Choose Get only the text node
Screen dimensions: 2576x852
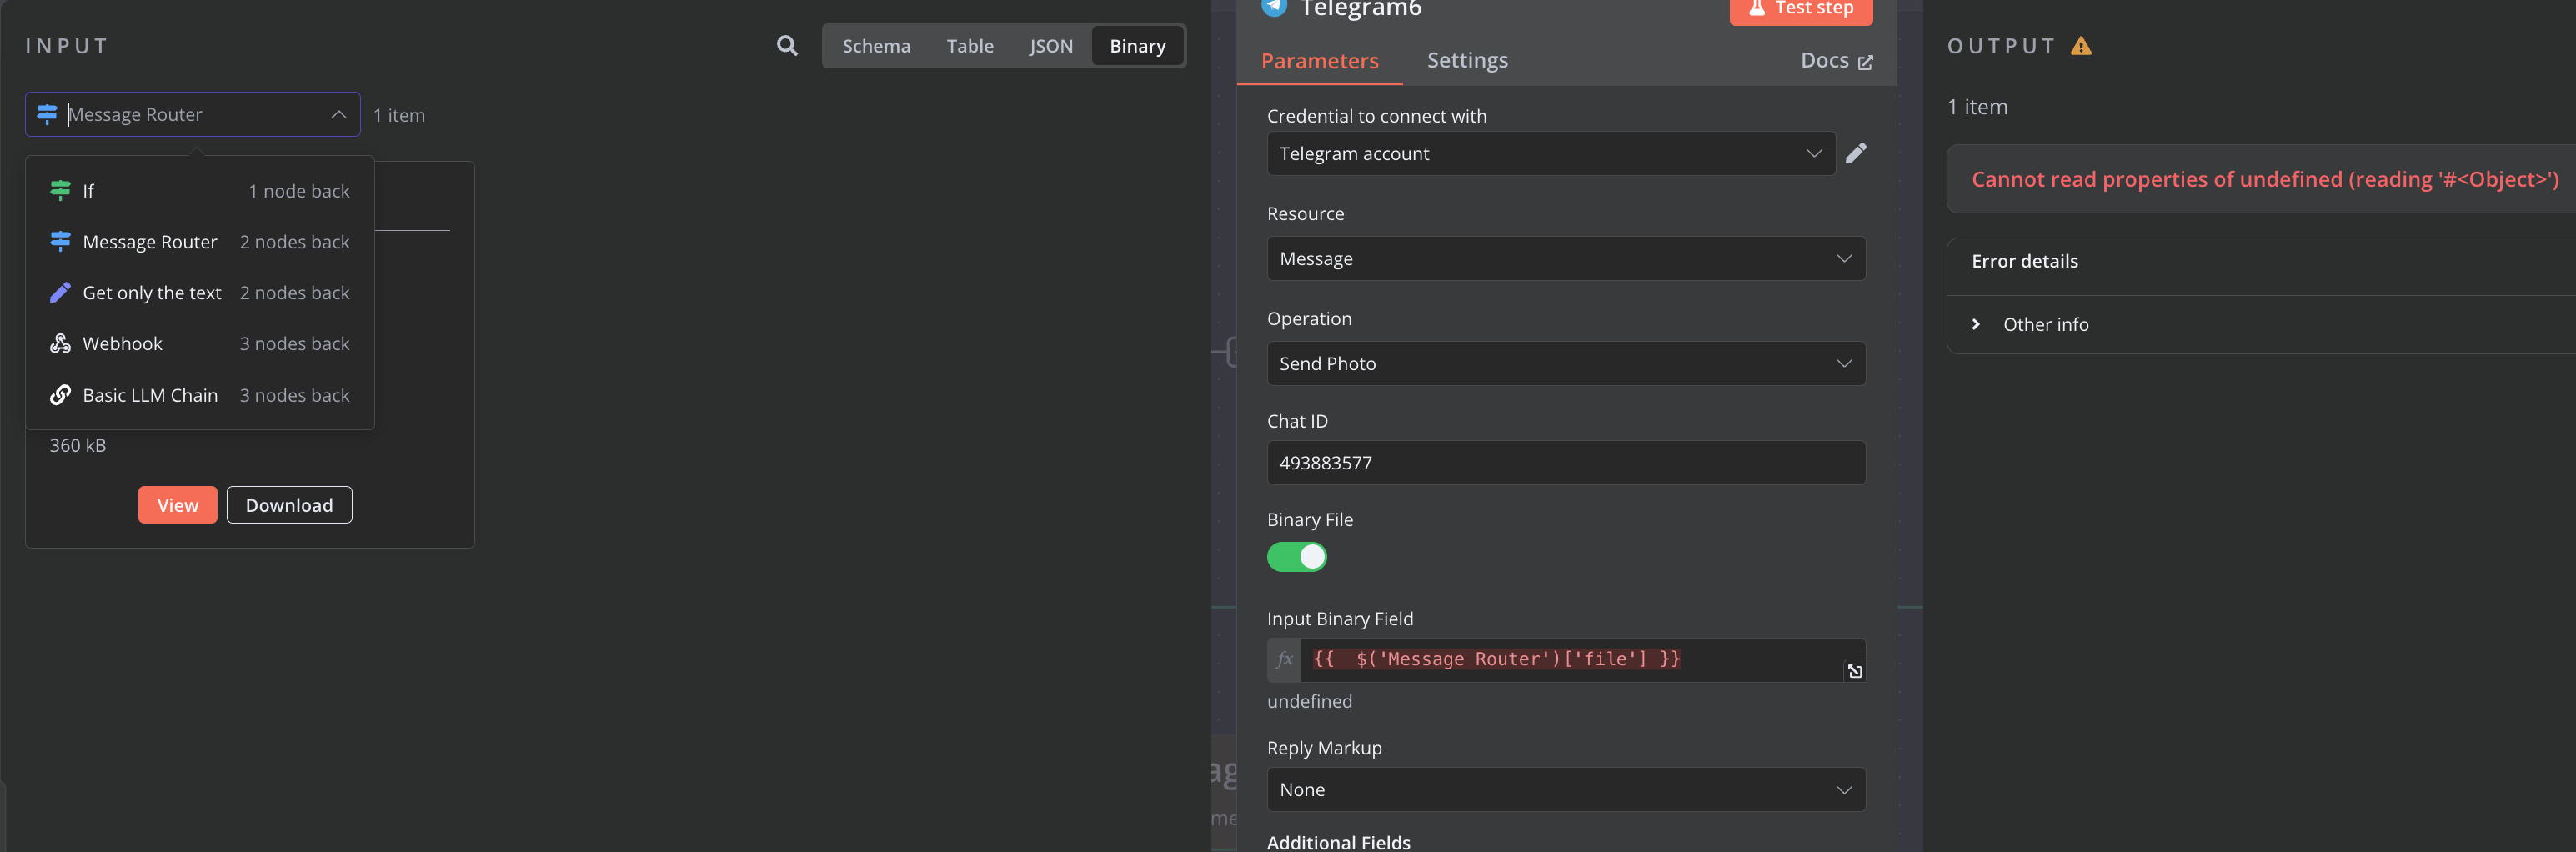tap(200, 293)
